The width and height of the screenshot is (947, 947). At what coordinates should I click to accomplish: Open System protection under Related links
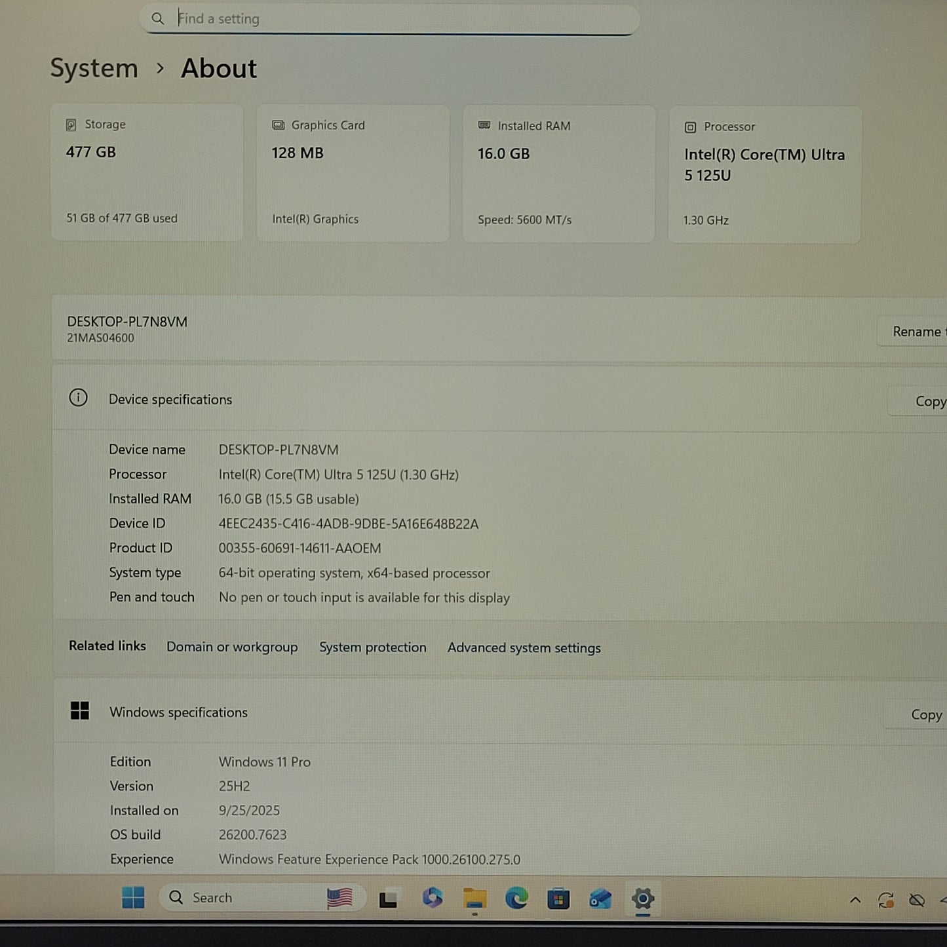pyautogui.click(x=372, y=647)
